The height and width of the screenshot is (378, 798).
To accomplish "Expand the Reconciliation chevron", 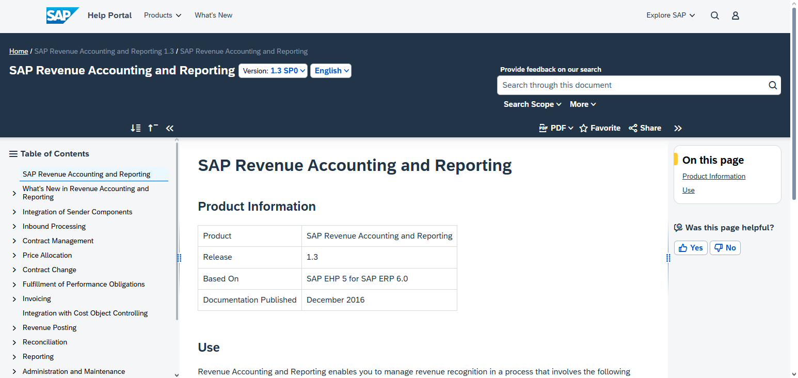I will pyautogui.click(x=14, y=342).
